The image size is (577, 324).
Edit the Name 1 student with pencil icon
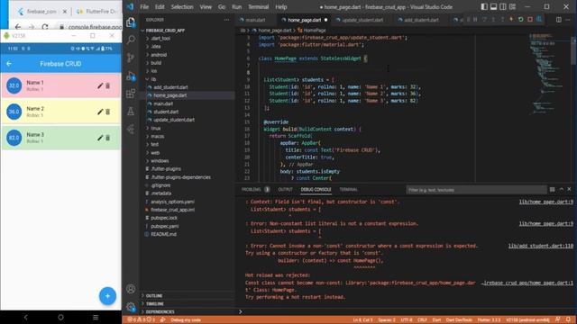[x=100, y=85]
